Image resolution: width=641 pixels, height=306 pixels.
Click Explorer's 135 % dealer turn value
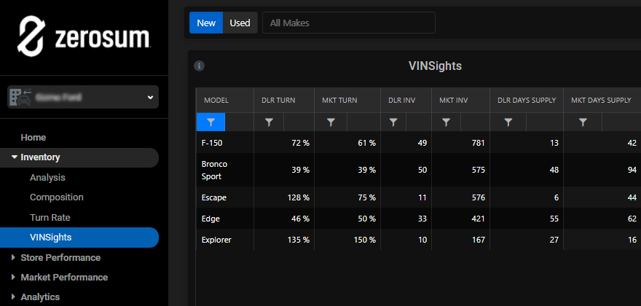[298, 240]
